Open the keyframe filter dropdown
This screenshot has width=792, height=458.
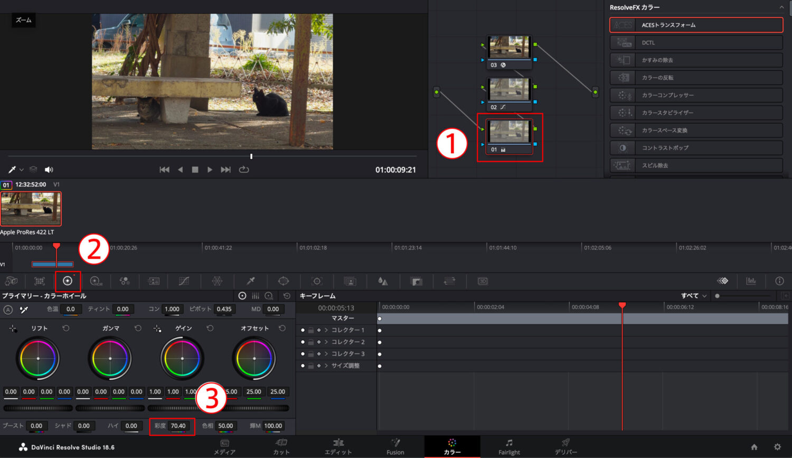pos(694,296)
